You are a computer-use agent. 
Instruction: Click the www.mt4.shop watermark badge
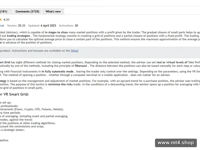[x=176, y=143]
